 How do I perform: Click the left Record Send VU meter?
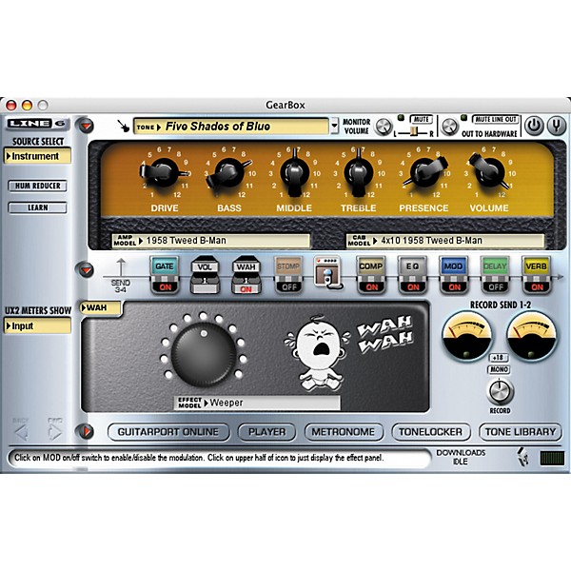467,337
